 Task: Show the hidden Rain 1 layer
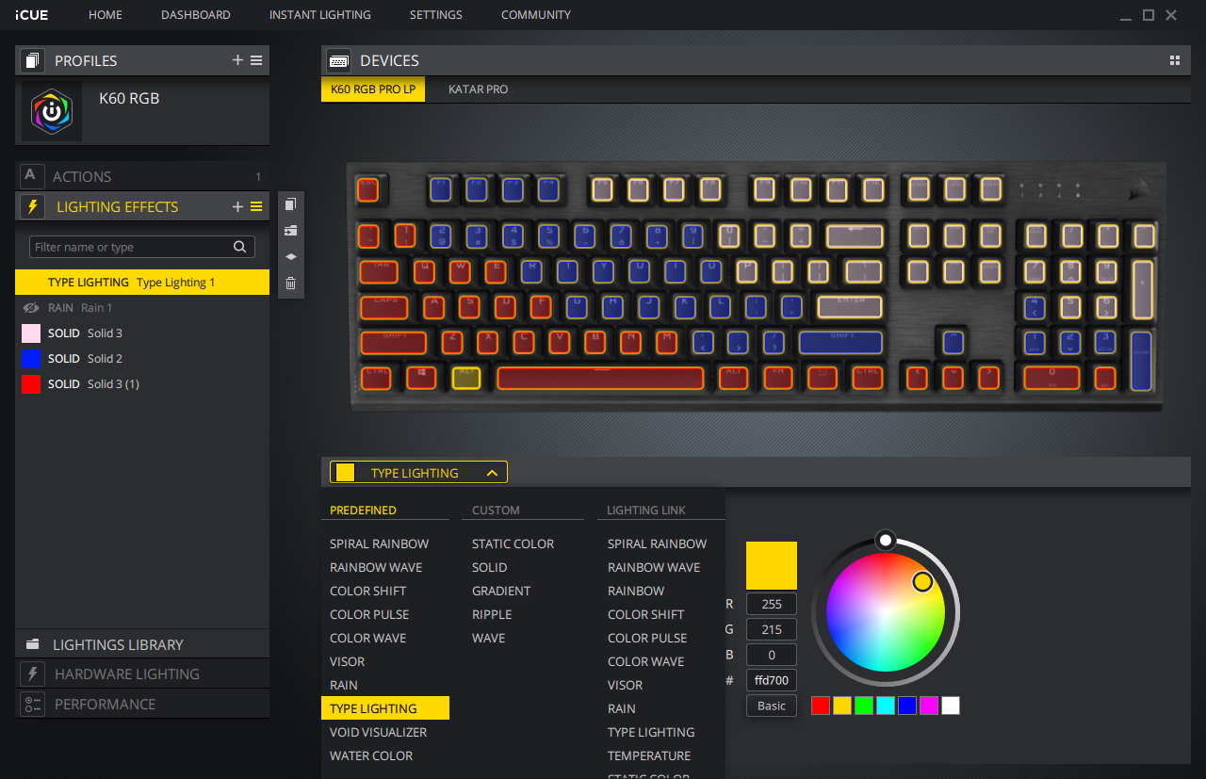pyautogui.click(x=31, y=308)
